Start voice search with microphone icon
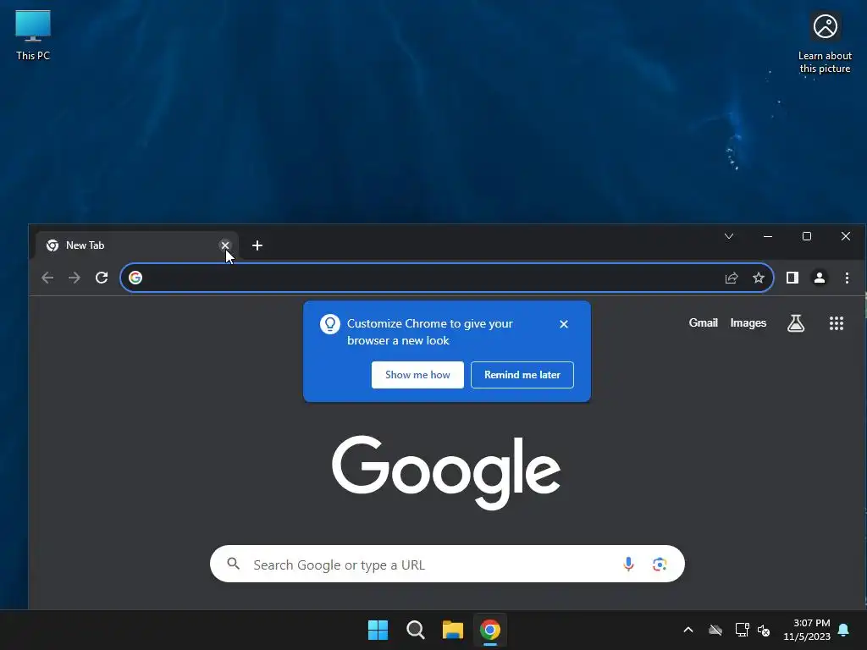867x650 pixels. click(x=628, y=564)
